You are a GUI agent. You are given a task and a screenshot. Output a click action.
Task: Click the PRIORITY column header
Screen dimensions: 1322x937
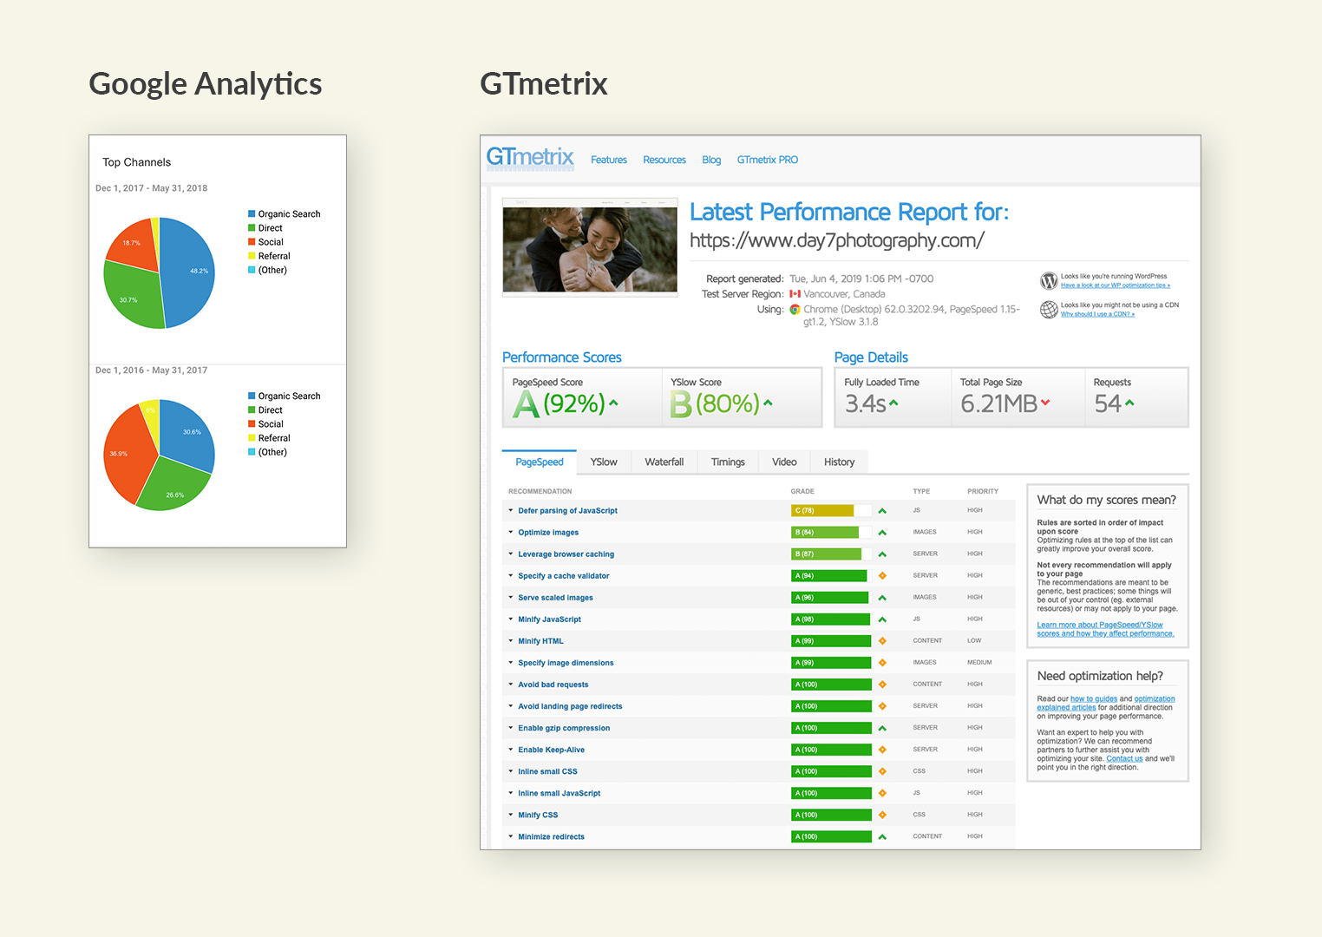(983, 491)
